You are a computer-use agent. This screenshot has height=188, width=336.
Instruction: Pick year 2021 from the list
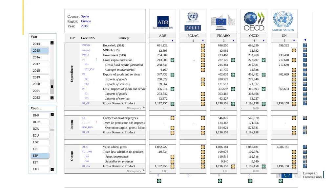coord(40,91)
